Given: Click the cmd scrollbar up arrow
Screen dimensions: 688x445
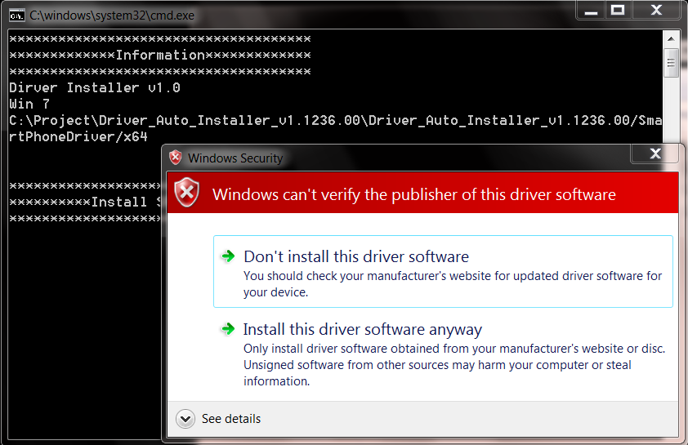Looking at the screenshot, I should pyautogui.click(x=671, y=38).
